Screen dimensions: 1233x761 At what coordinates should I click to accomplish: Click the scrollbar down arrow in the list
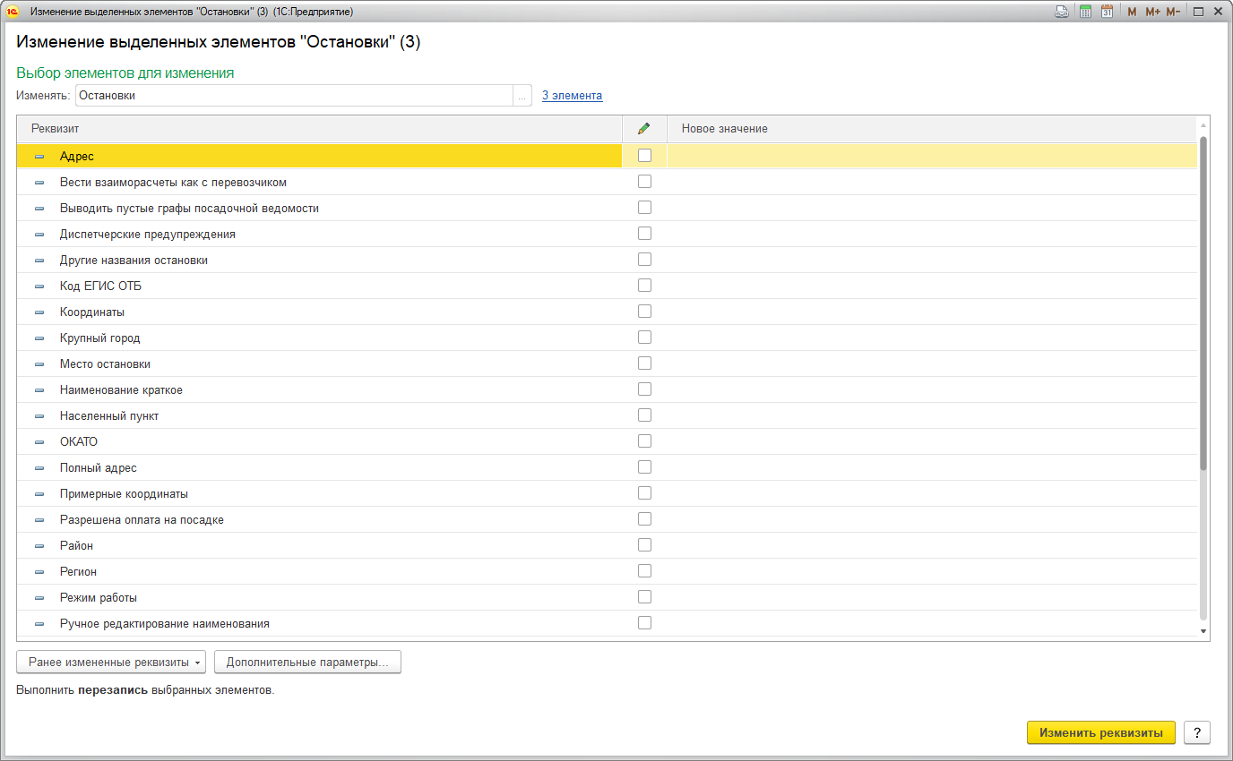point(1203,631)
